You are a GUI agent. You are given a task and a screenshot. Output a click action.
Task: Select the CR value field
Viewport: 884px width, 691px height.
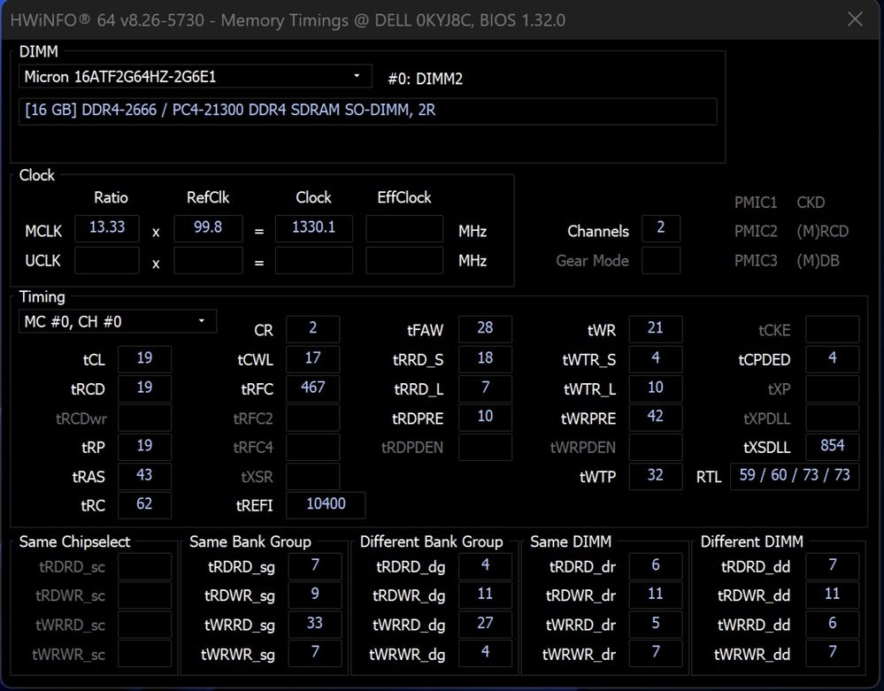click(x=313, y=329)
